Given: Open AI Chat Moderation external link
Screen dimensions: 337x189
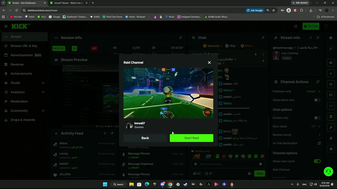Looking at the screenshot, I should 319,143.
